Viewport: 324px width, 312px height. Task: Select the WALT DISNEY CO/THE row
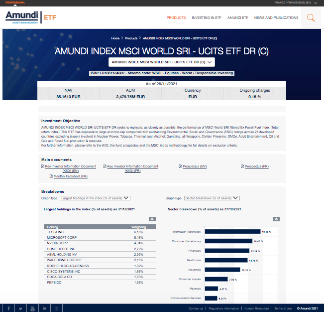click(x=100, y=260)
